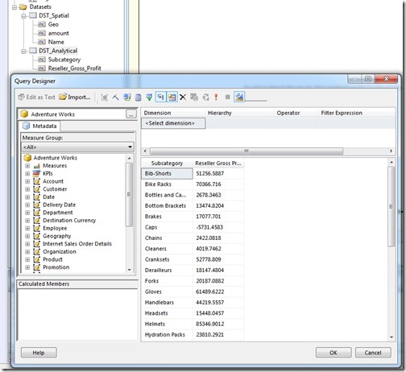Collapse the DST_Spatial dataset in background
Screen dimensions: 406x372
[23, 16]
